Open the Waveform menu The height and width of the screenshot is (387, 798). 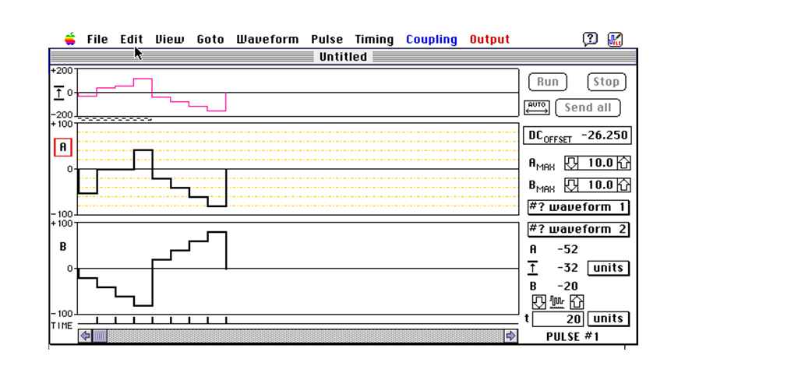(x=268, y=39)
